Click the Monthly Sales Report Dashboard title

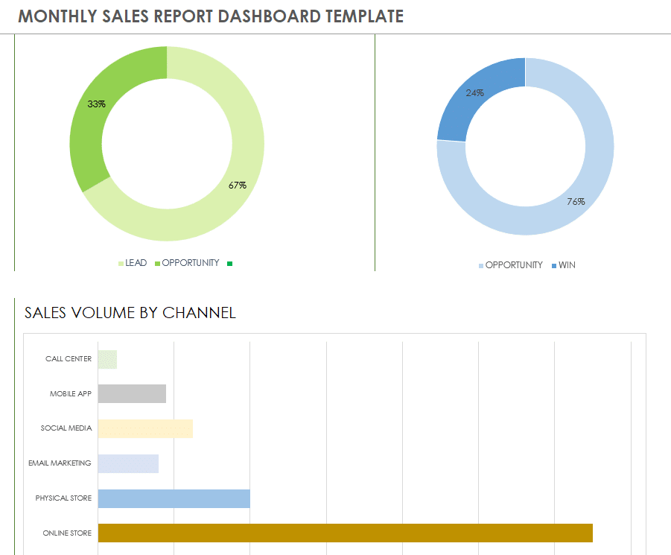211,16
